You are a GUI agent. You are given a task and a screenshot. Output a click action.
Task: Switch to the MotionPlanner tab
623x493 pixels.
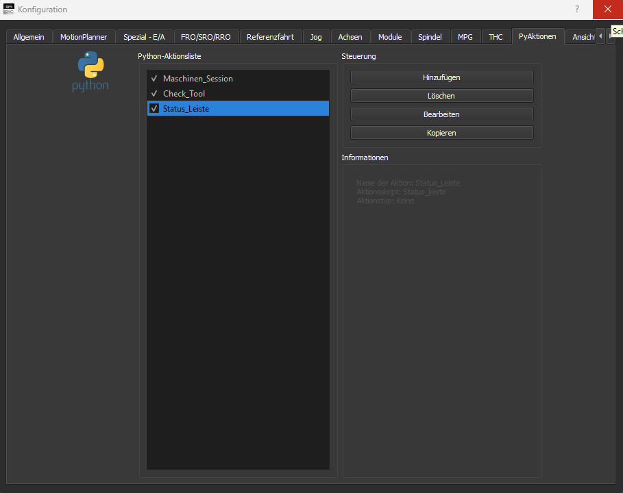(x=84, y=37)
